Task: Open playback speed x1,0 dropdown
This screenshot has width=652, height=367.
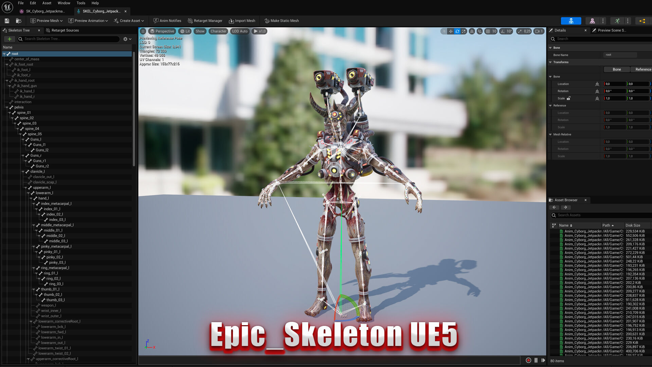Action: (x=259, y=31)
